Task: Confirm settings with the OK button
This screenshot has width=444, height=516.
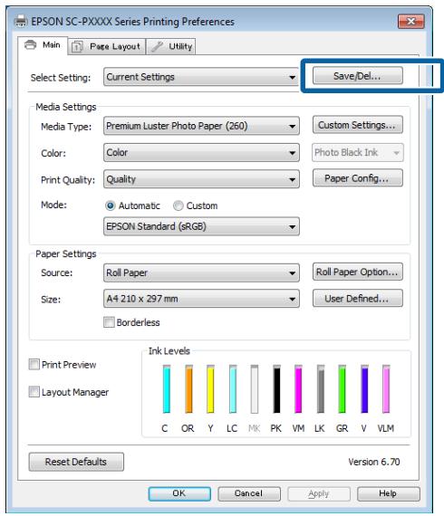Action: pos(179,493)
